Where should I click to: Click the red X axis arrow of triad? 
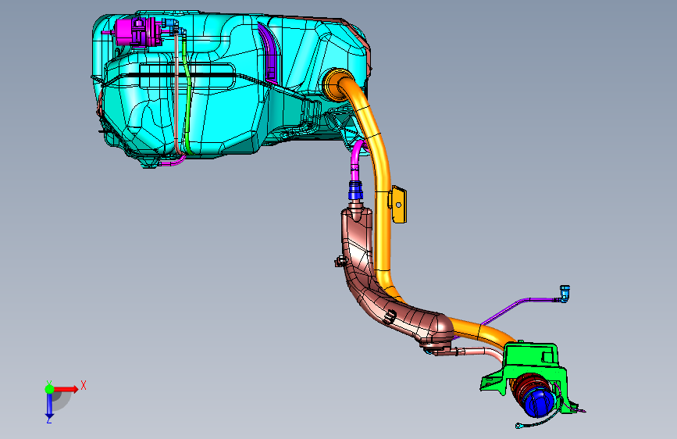(x=66, y=389)
